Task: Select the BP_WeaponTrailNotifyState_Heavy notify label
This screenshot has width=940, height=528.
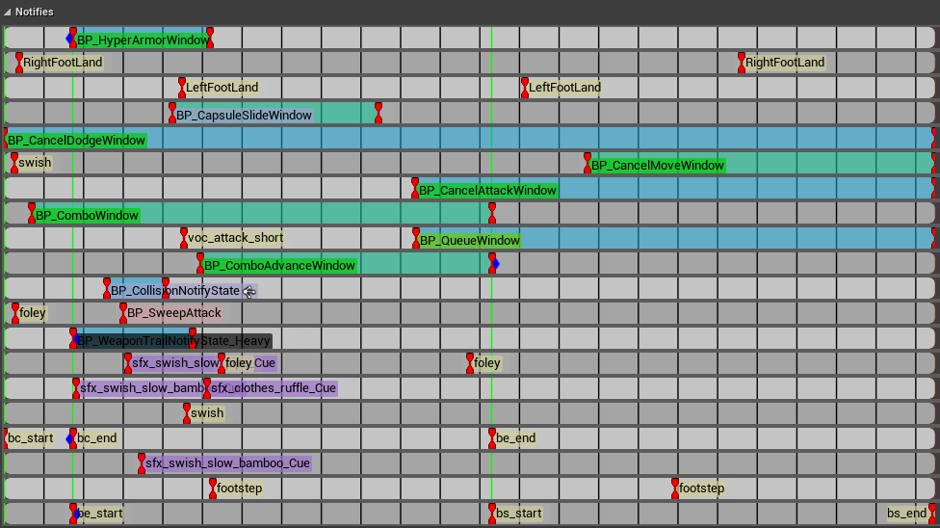Action: (x=173, y=341)
